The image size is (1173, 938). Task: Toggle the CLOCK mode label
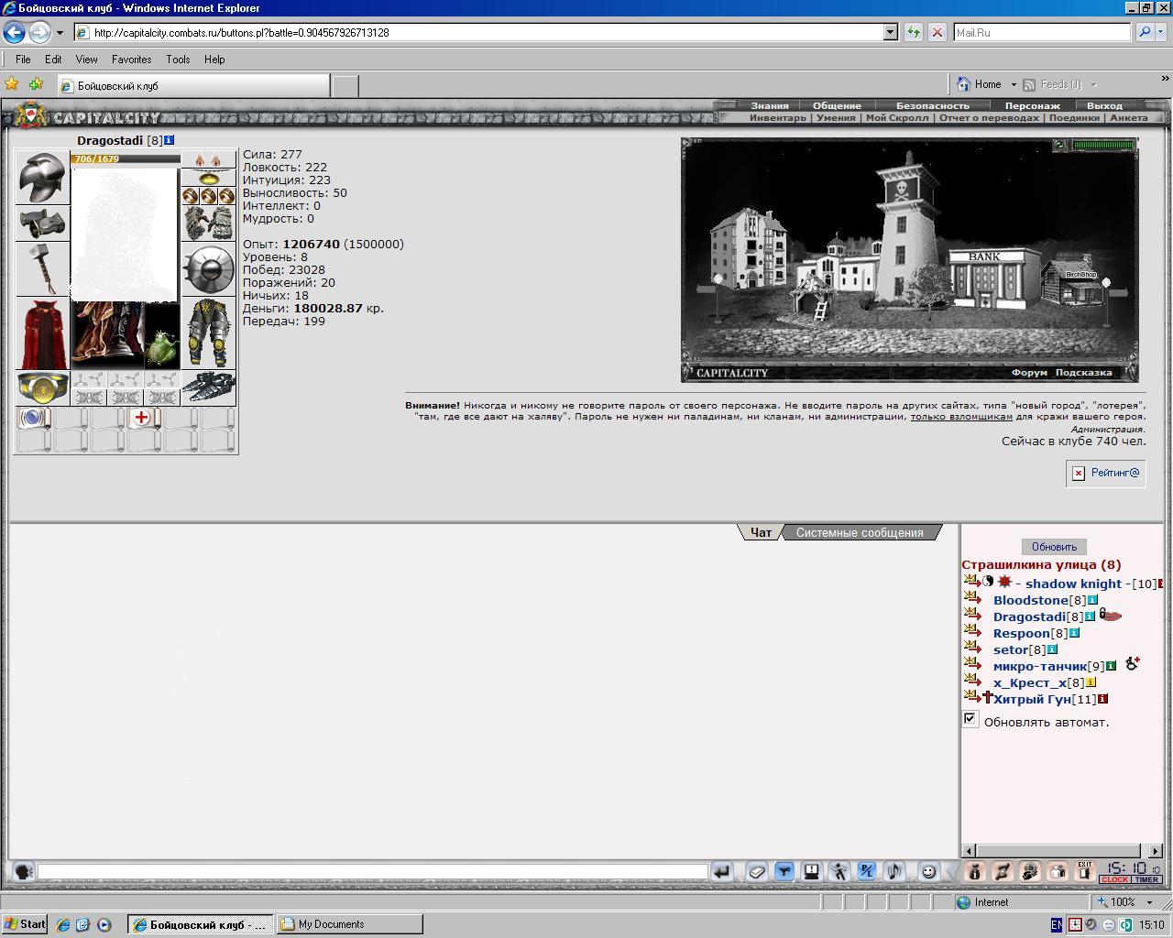pyautogui.click(x=1115, y=879)
